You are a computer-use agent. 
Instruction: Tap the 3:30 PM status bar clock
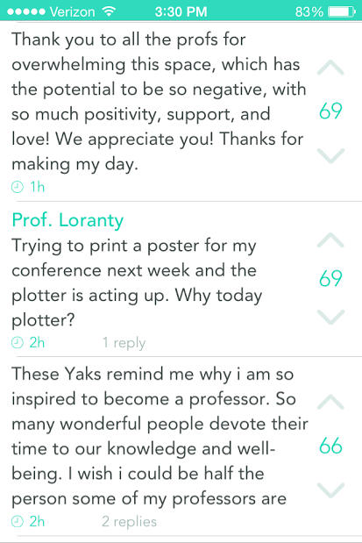point(181,11)
